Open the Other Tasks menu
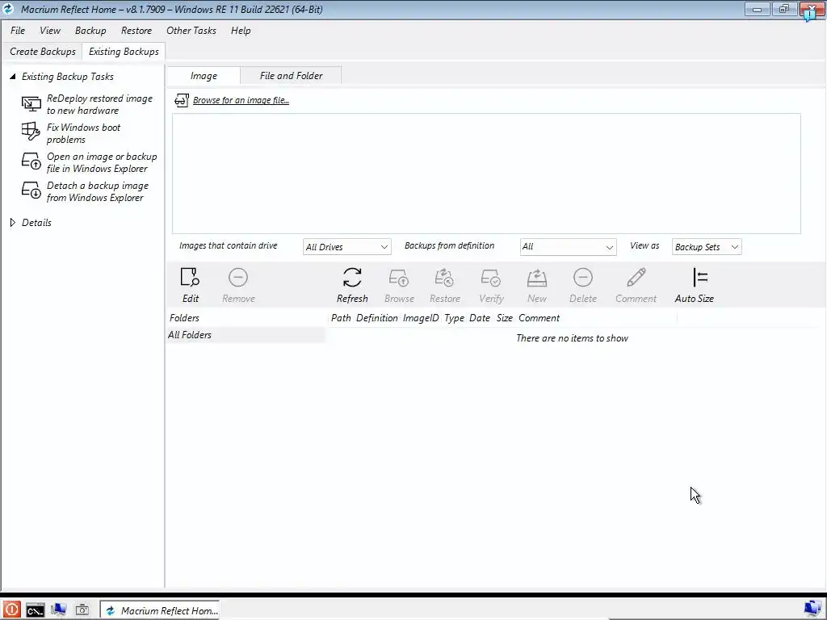827x620 pixels. (191, 31)
